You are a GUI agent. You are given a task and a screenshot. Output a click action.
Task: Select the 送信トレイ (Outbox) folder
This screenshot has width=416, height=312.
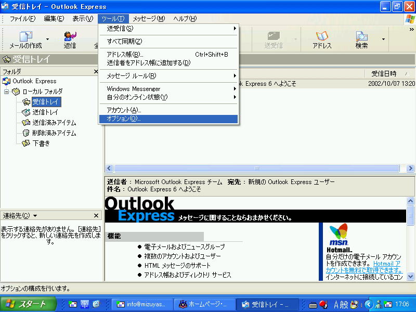45,112
